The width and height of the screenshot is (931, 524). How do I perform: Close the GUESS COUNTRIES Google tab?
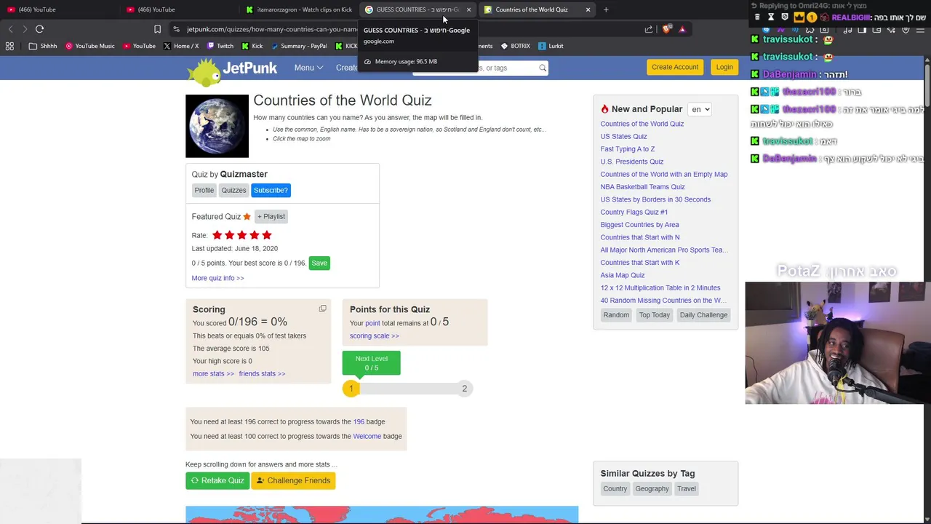(468, 9)
